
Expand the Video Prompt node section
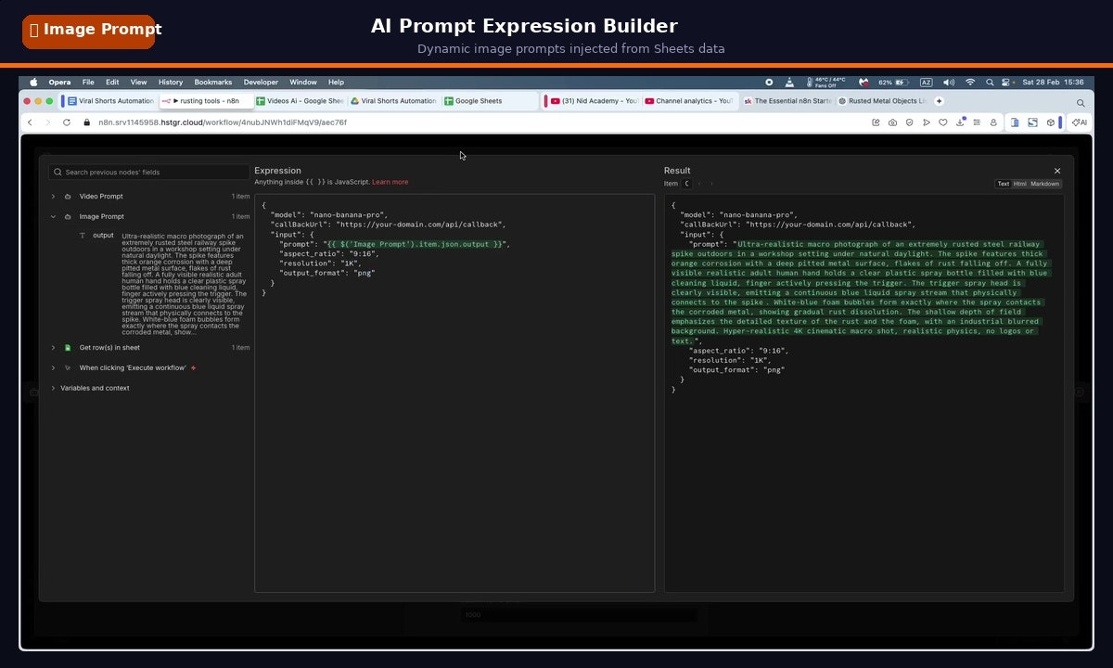53,196
